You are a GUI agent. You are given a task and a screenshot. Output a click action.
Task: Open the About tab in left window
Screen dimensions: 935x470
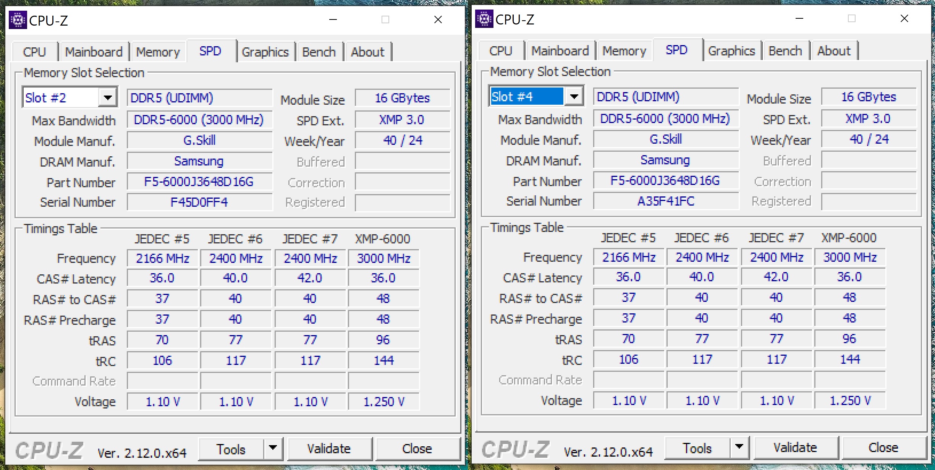[x=368, y=52]
